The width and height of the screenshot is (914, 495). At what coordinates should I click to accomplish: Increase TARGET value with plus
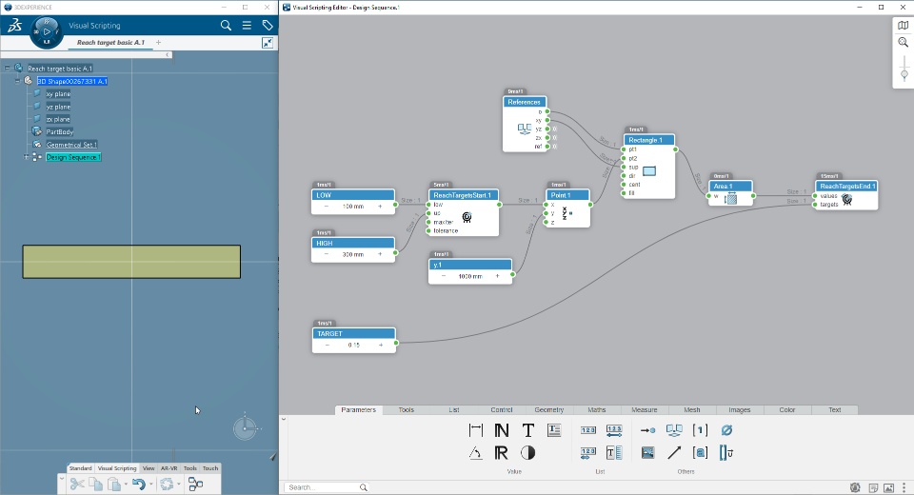381,346
